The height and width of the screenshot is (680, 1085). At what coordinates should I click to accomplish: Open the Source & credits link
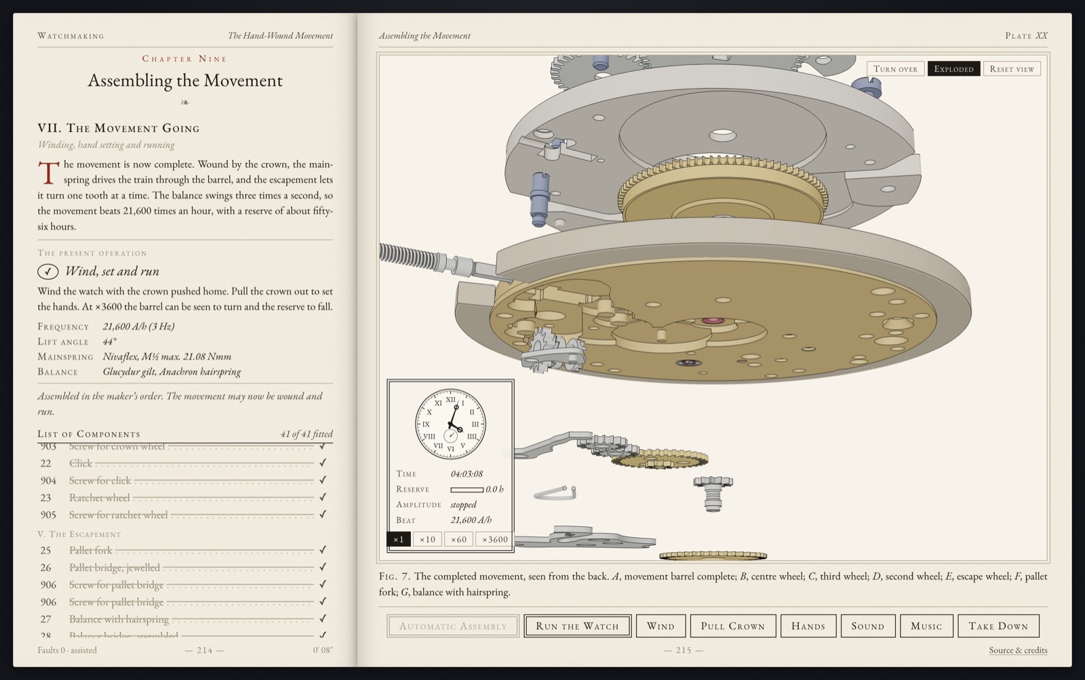click(x=1018, y=650)
